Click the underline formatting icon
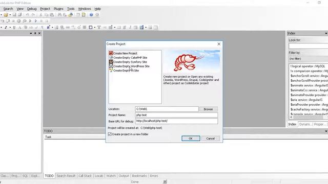 coord(14,27)
